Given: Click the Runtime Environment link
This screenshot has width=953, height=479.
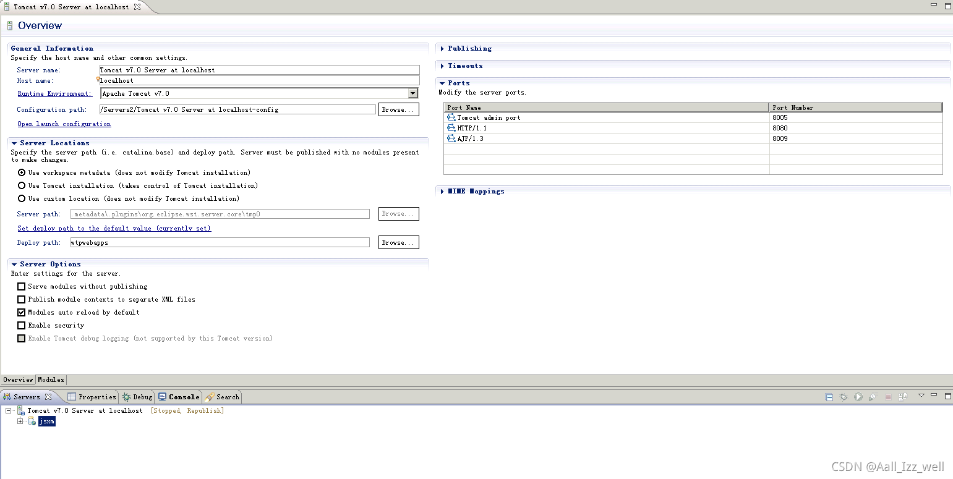Looking at the screenshot, I should click(54, 93).
